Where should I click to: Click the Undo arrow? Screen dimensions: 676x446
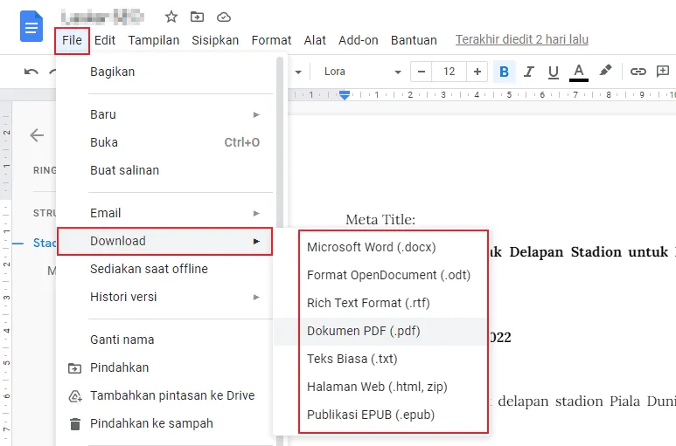(31, 72)
